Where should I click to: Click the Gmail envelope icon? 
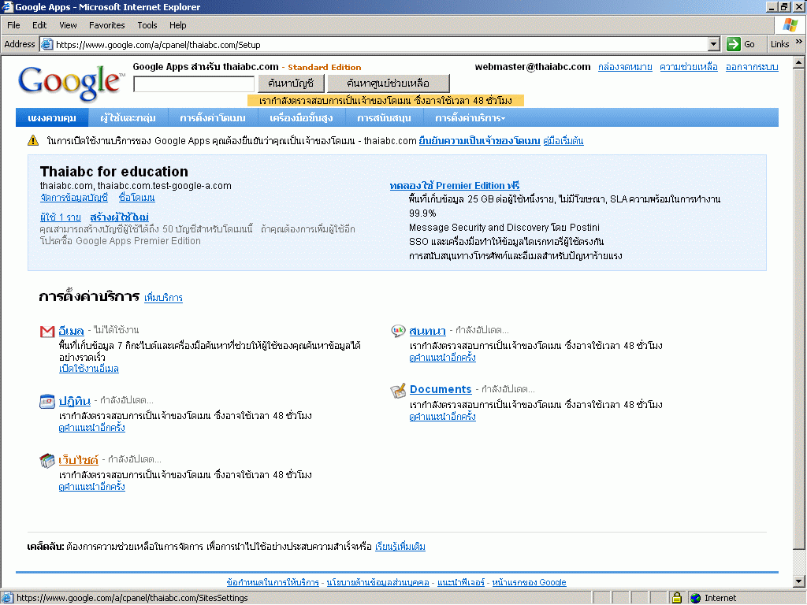tap(47, 331)
